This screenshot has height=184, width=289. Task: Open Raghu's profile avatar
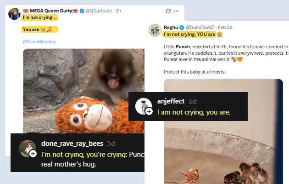(155, 30)
